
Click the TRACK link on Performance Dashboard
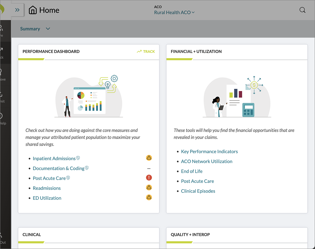tap(146, 52)
